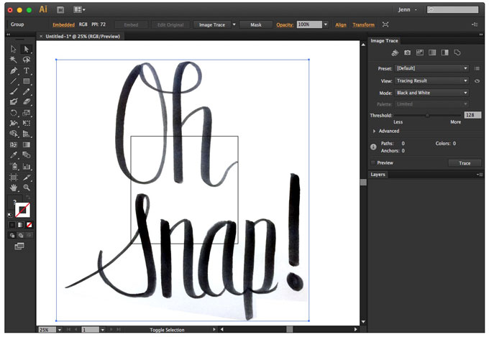Pick the Hand tool
The height and width of the screenshot is (337, 489).
(x=14, y=188)
